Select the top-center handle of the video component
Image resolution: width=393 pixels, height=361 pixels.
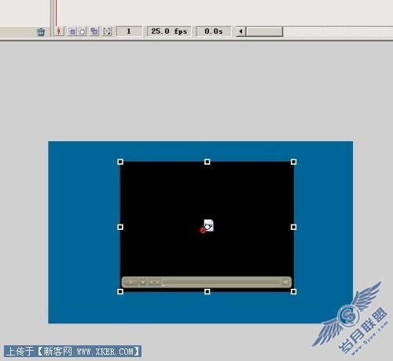(207, 162)
